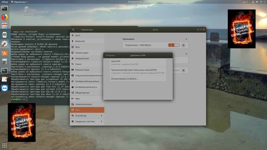
Task: Open the Text Editor dock icon
Action: [5, 79]
